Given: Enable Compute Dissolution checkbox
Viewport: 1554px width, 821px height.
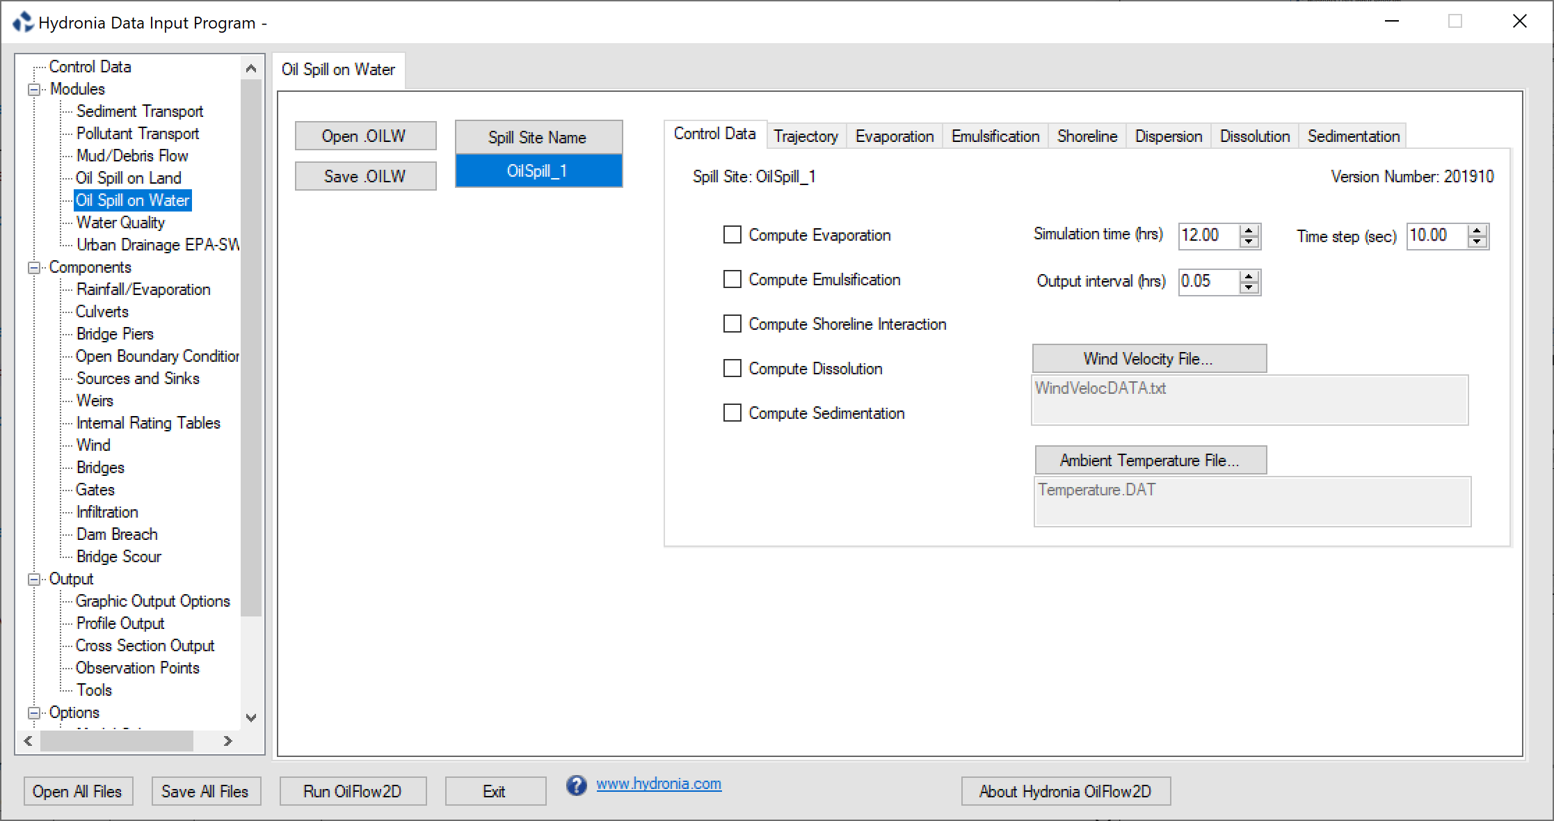Looking at the screenshot, I should (x=732, y=369).
